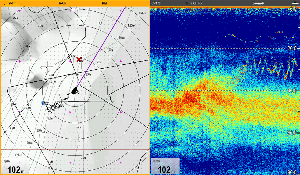Select the red X waypoint marker
Screen dimensions: 300x175
tap(79, 60)
